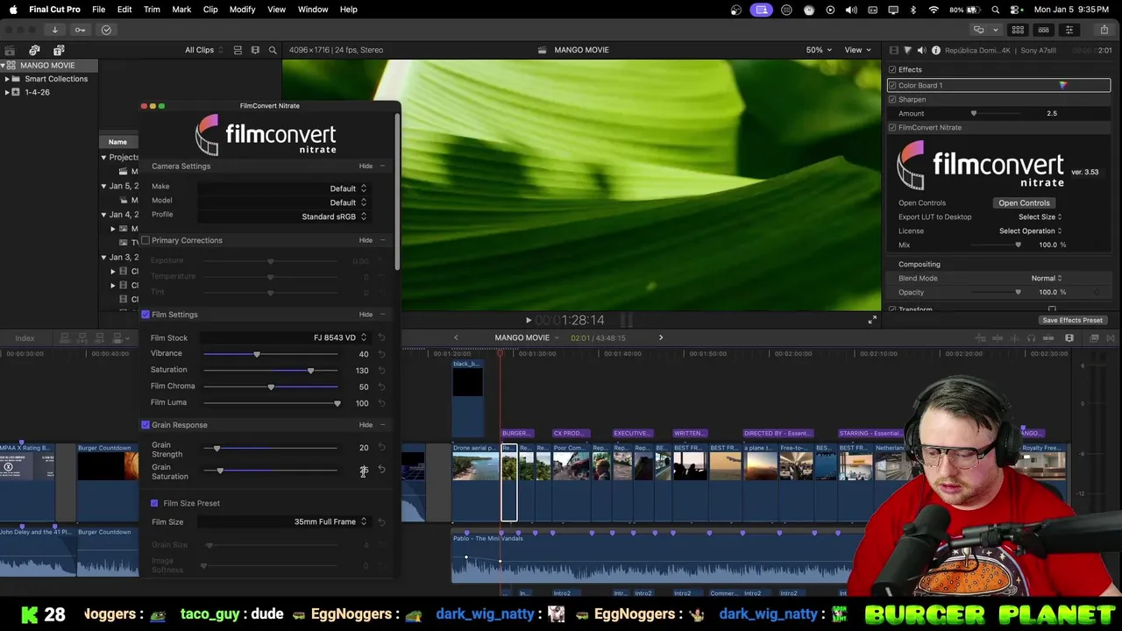
Task: Enable the Primary Corrections checkbox
Action: coord(146,240)
